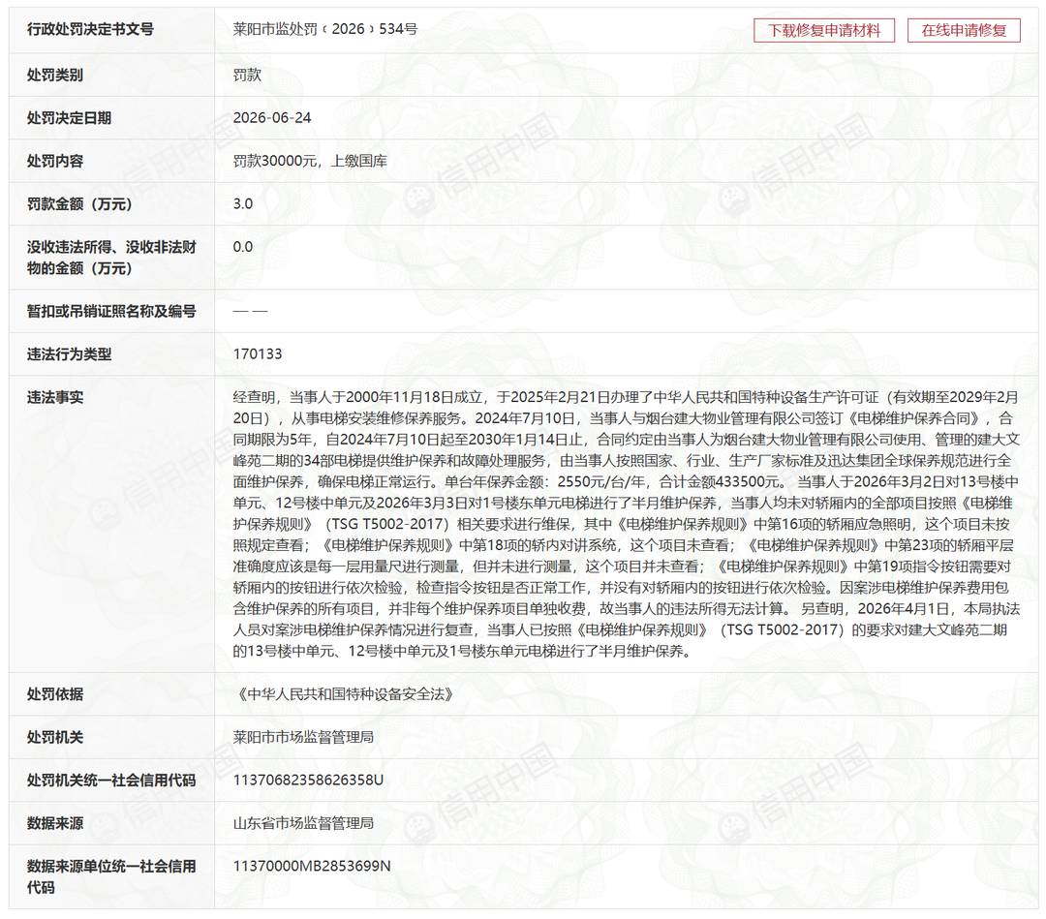The width and height of the screenshot is (1046, 919).
Task: Click the source credit code 11370000MB2853699N
Action: [312, 866]
